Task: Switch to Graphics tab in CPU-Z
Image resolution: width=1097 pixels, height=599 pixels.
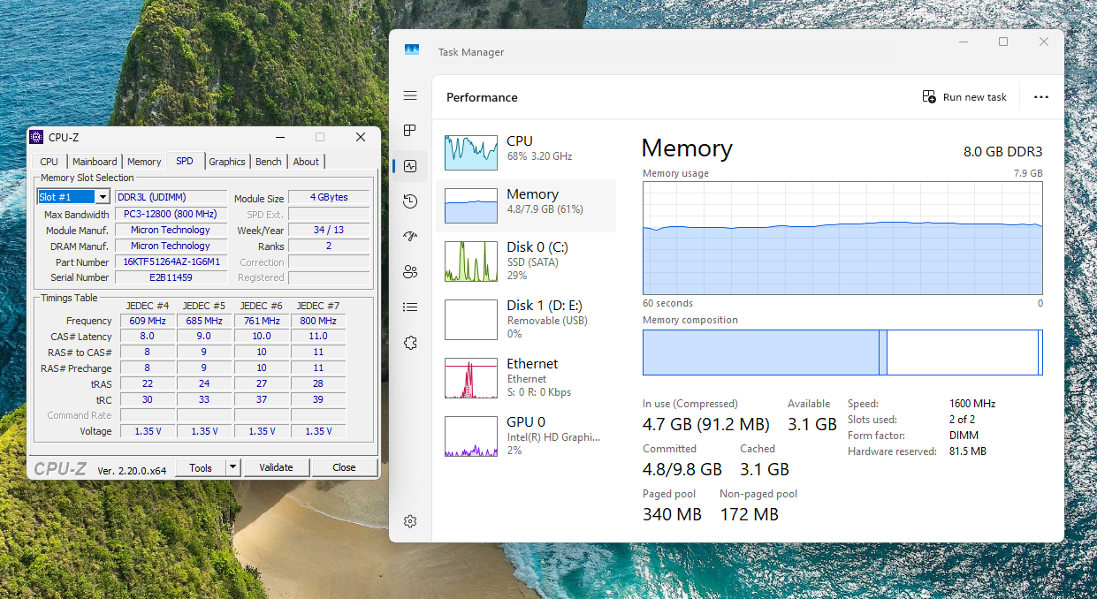Action: pyautogui.click(x=227, y=162)
